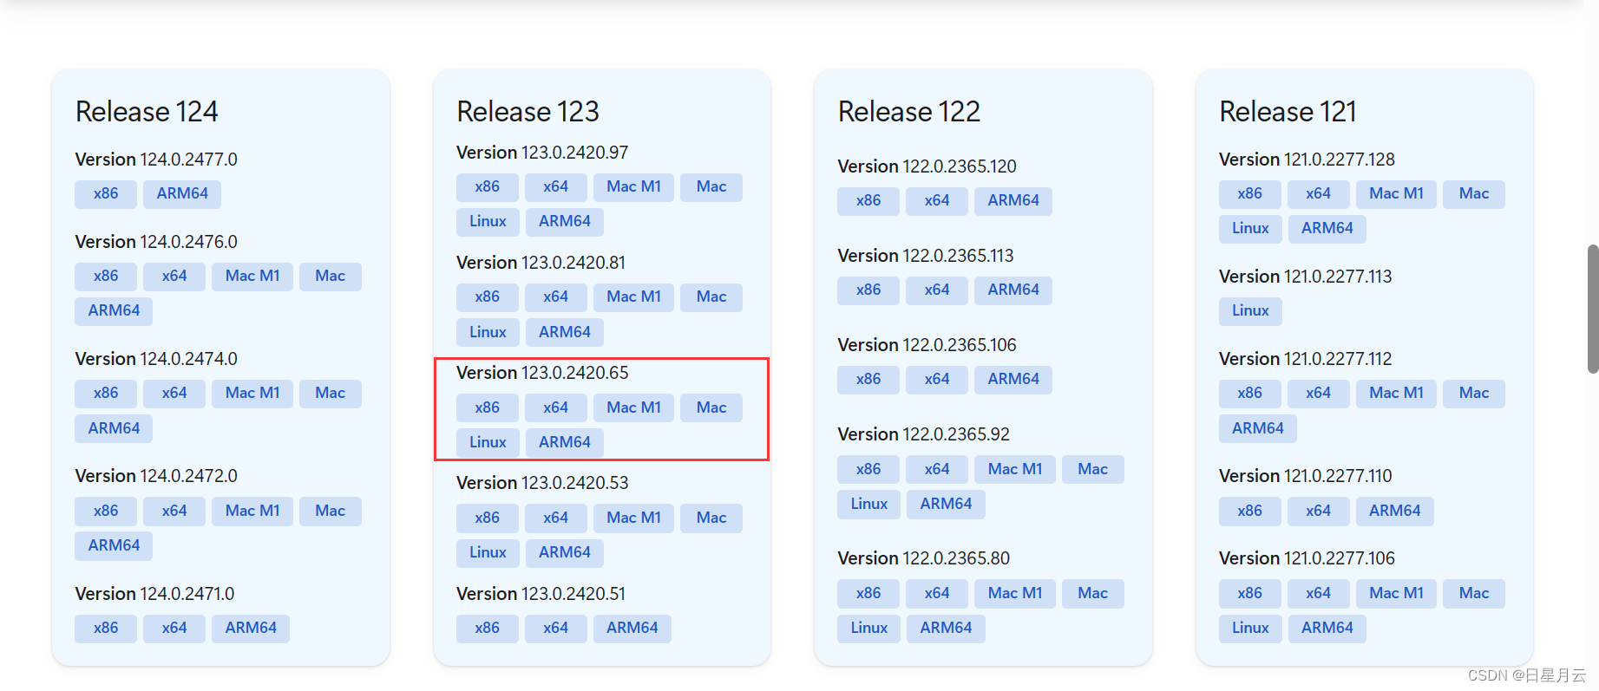Choose ARM64 under Version 124.0.2474.0
The height and width of the screenshot is (691, 1599).
tap(114, 428)
